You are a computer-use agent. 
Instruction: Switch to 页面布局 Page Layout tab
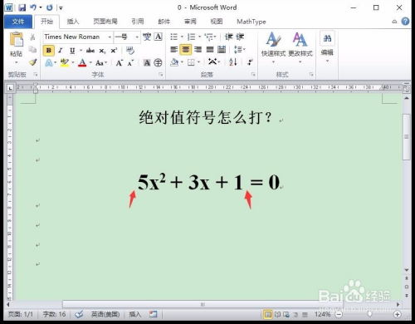click(105, 22)
